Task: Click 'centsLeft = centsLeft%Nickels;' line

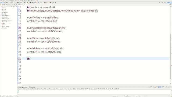Action: tap(44, 52)
